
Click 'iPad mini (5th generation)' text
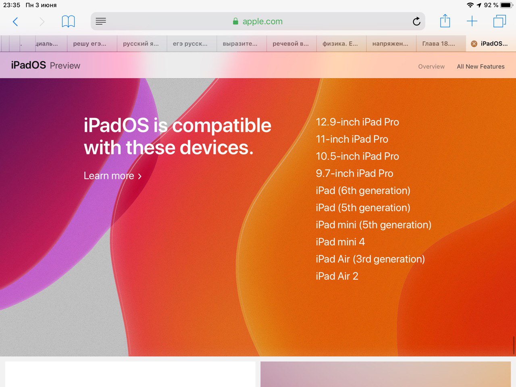pyautogui.click(x=373, y=225)
